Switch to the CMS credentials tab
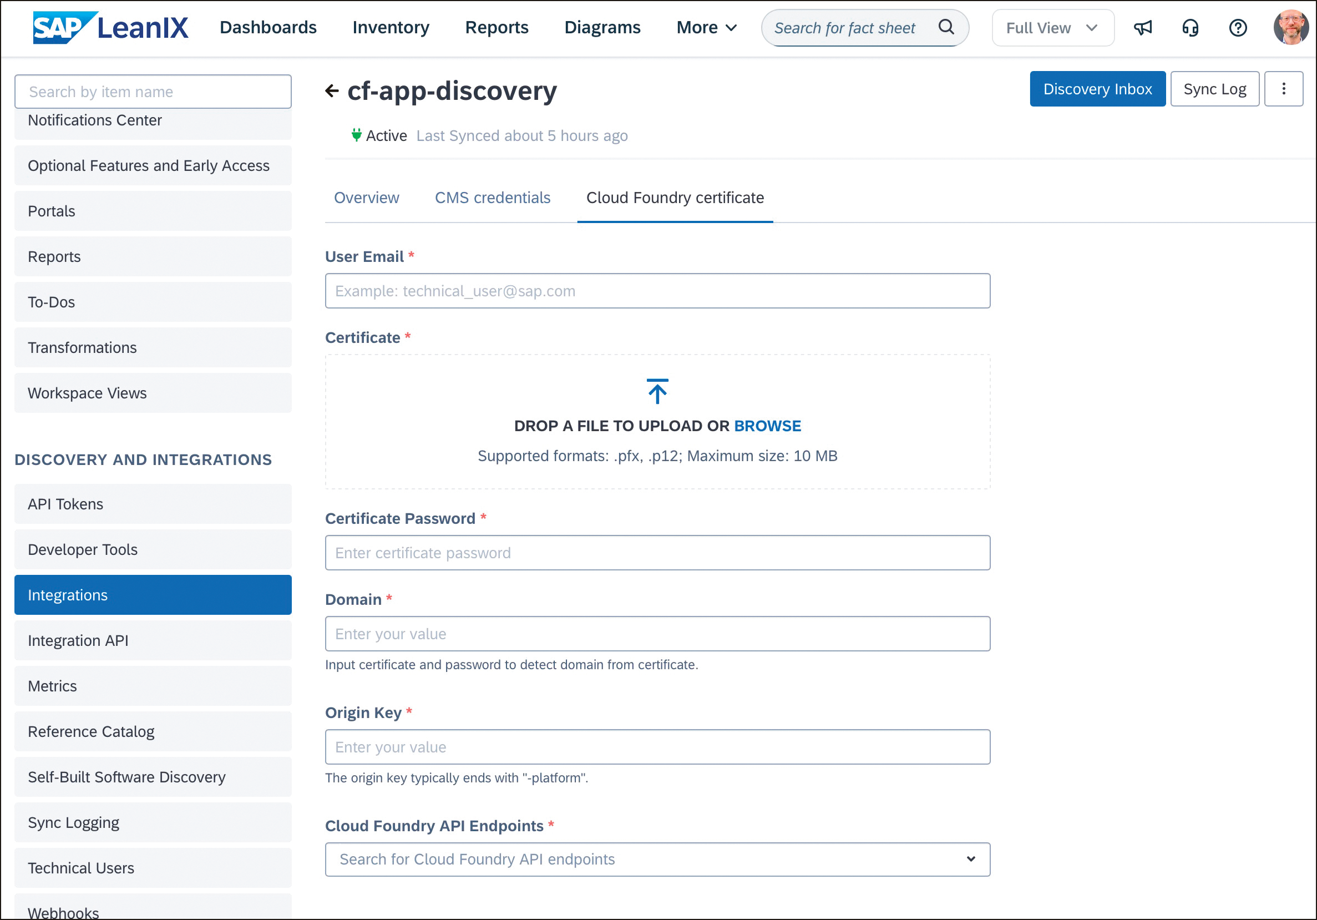 click(x=492, y=198)
